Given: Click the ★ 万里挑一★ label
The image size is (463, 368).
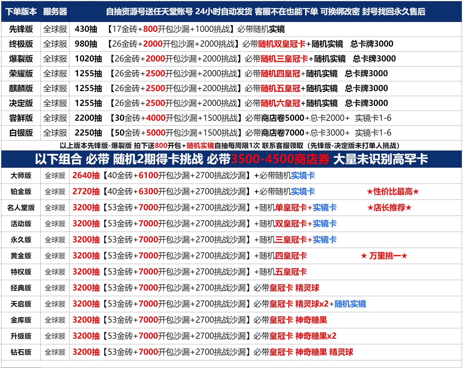Looking at the screenshot, I should [x=384, y=256].
